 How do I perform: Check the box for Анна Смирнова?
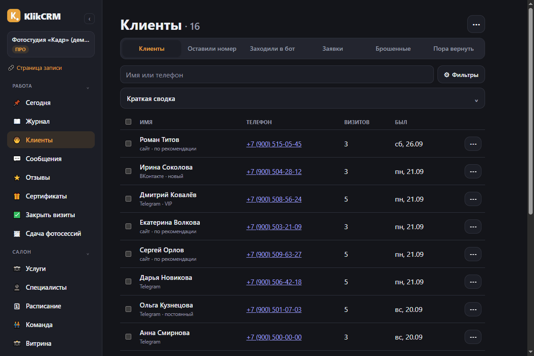pos(129,337)
